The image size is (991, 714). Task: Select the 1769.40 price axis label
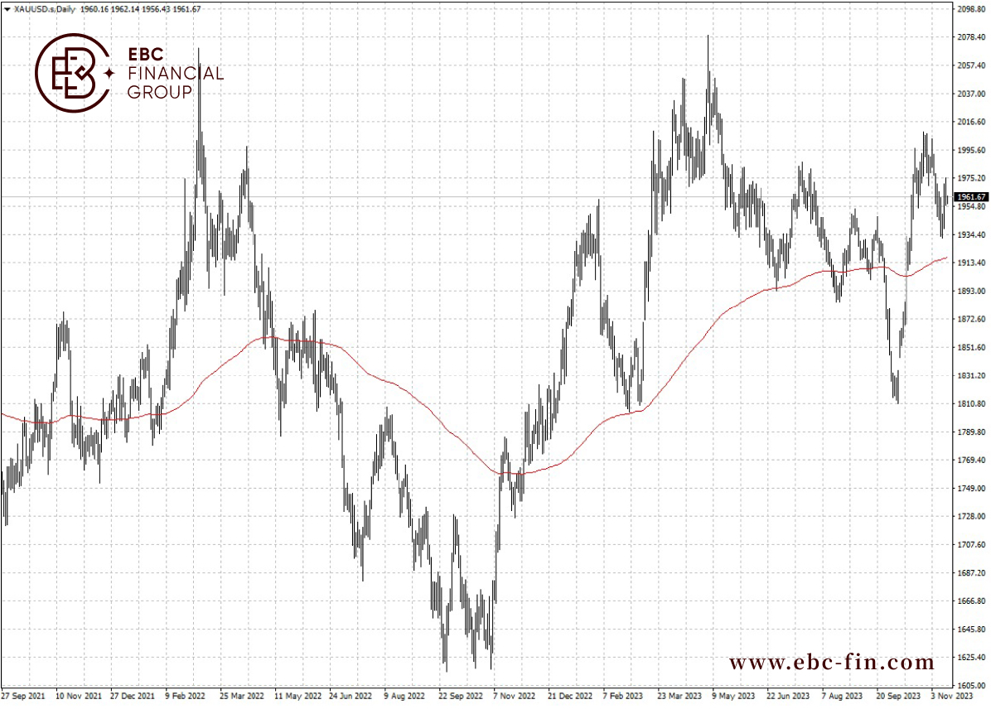971,460
